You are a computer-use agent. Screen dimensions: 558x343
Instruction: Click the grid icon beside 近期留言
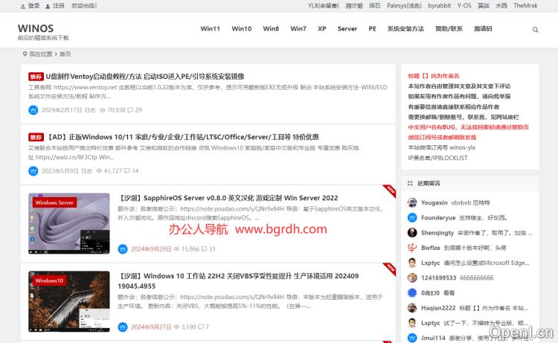pyautogui.click(x=410, y=182)
